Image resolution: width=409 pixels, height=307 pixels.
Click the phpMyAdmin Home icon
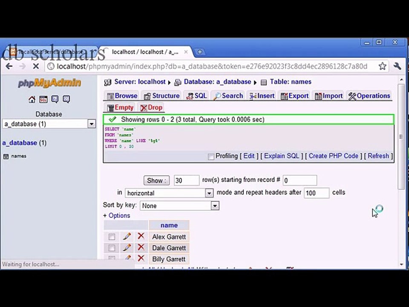32,99
